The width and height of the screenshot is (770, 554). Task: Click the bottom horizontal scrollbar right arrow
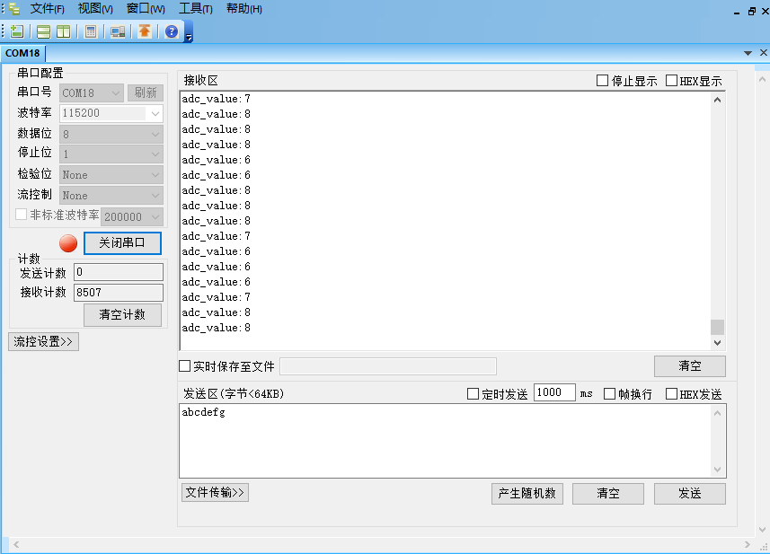(748, 544)
